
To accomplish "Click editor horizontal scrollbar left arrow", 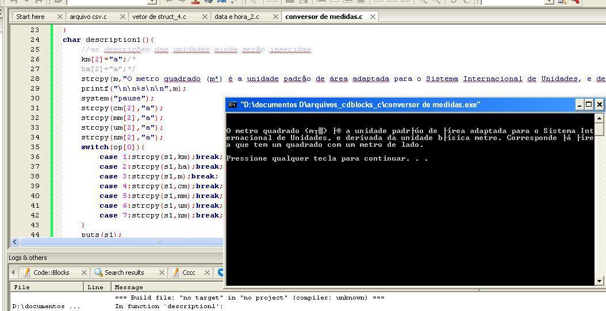I will coord(15,242).
